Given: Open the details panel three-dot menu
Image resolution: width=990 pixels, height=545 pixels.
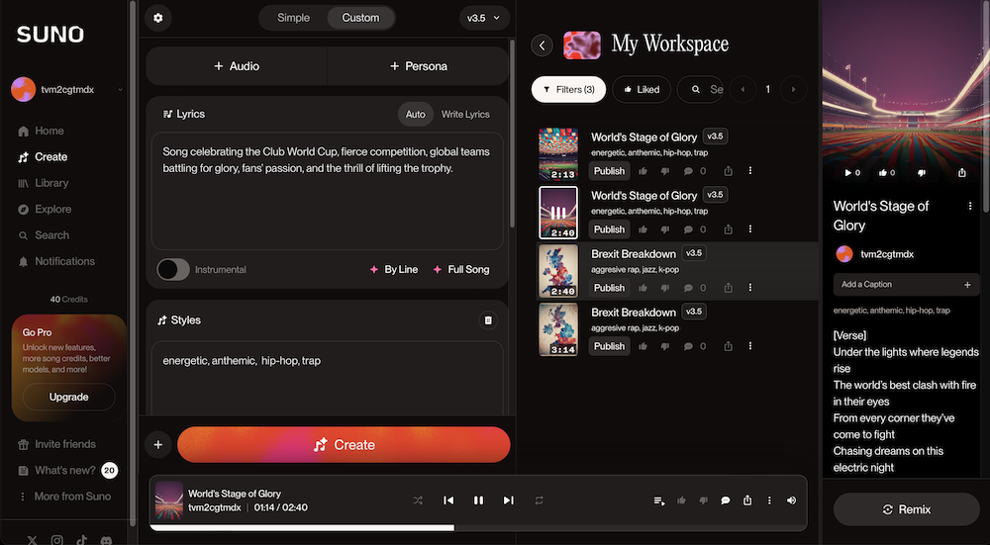Looking at the screenshot, I should click(x=970, y=207).
